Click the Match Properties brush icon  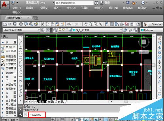[x=63, y=24]
